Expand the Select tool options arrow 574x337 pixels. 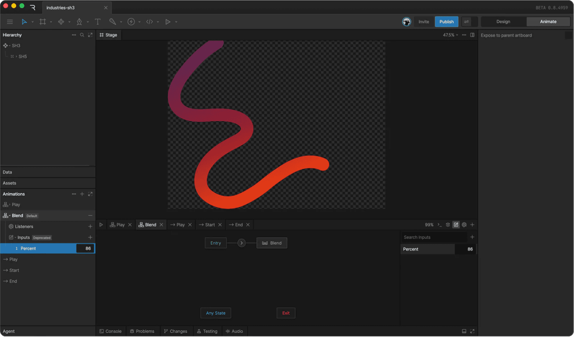point(33,22)
